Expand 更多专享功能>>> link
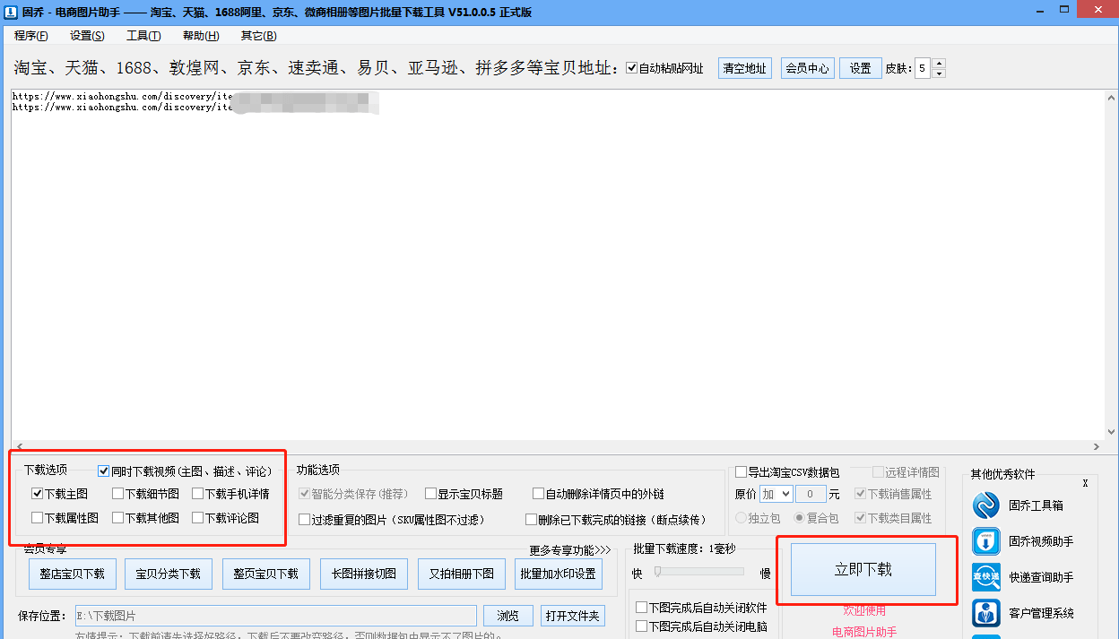The width and height of the screenshot is (1119, 639). [569, 549]
